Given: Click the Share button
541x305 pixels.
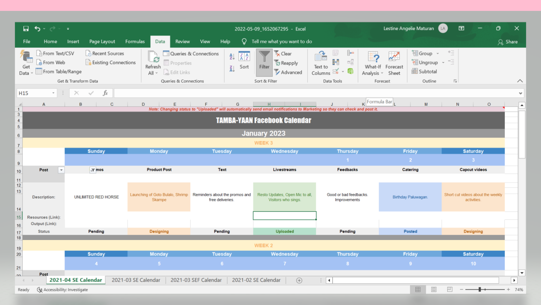Looking at the screenshot, I should 508,42.
